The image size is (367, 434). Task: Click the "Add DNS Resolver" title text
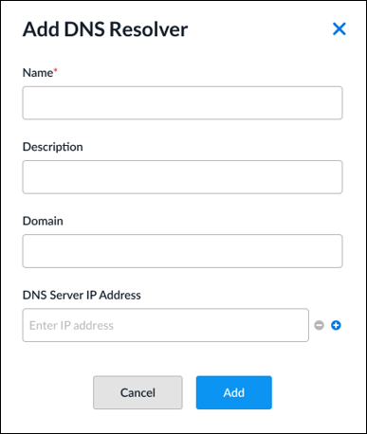pos(105,29)
